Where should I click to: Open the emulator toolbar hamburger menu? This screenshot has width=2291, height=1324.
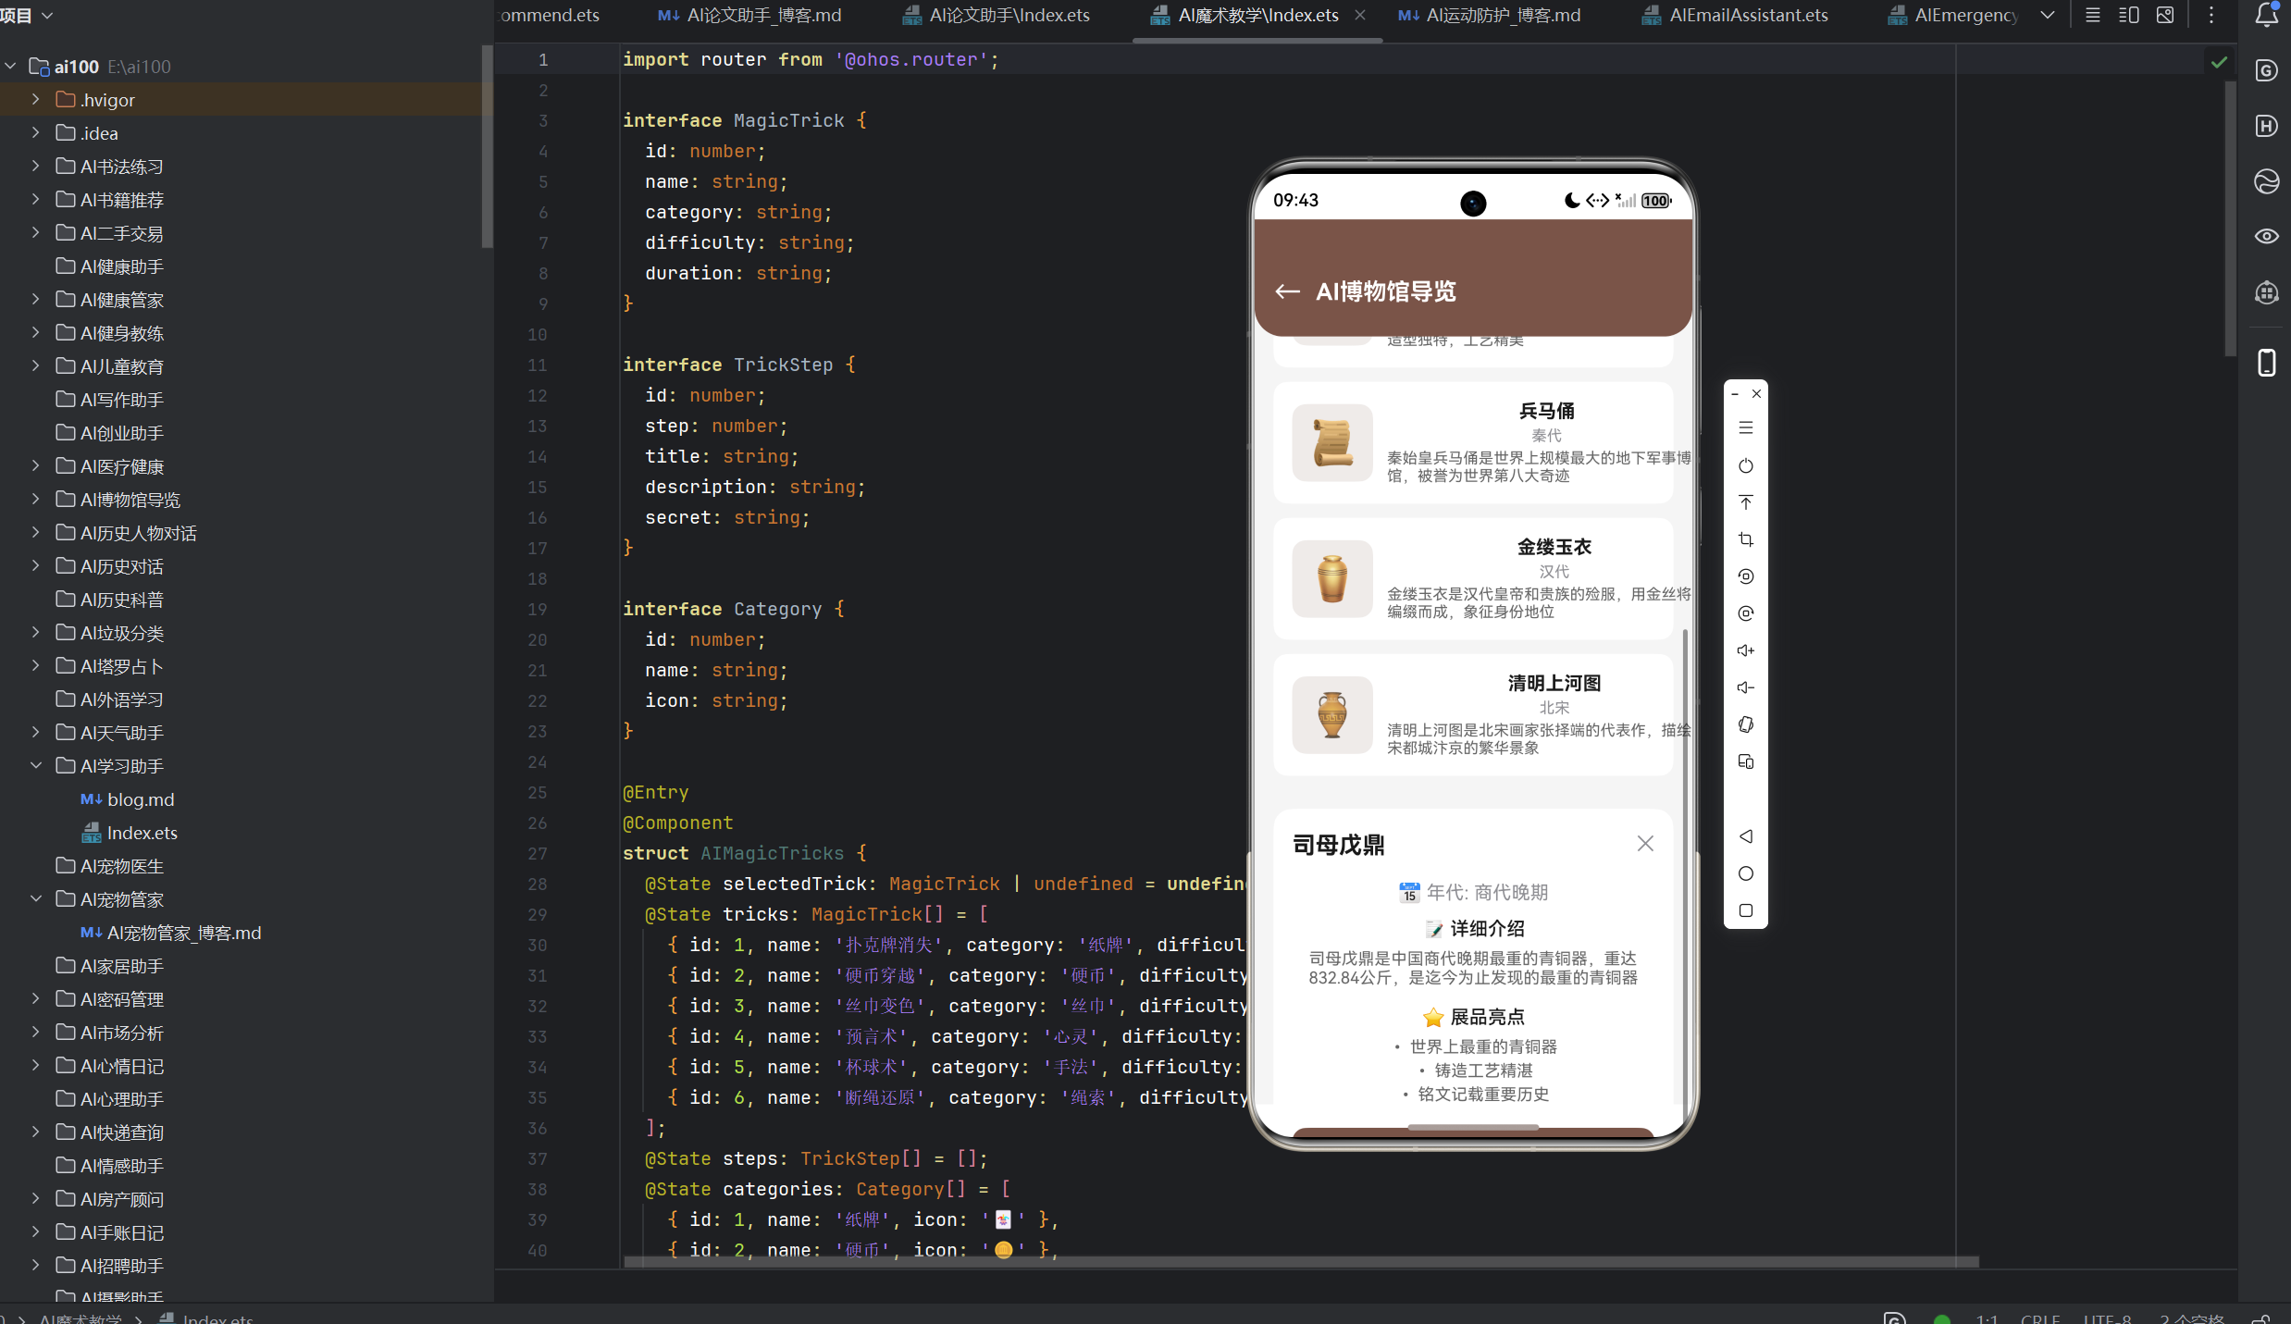click(1745, 427)
